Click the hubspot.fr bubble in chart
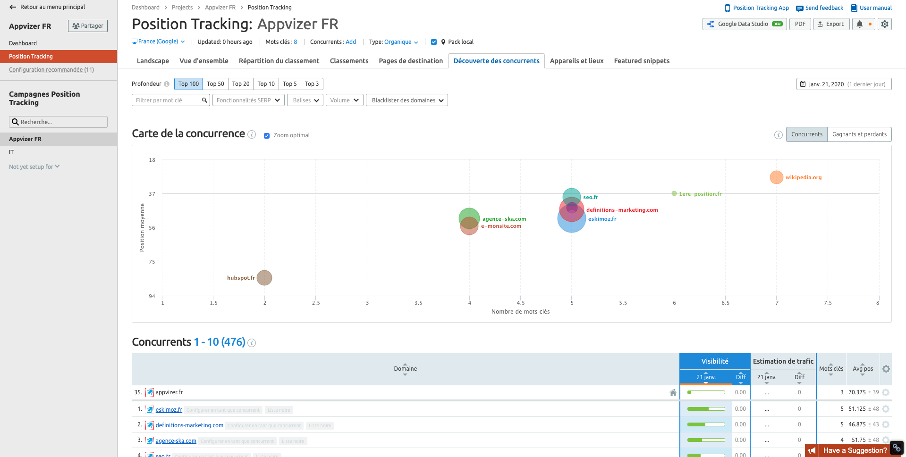 click(264, 278)
